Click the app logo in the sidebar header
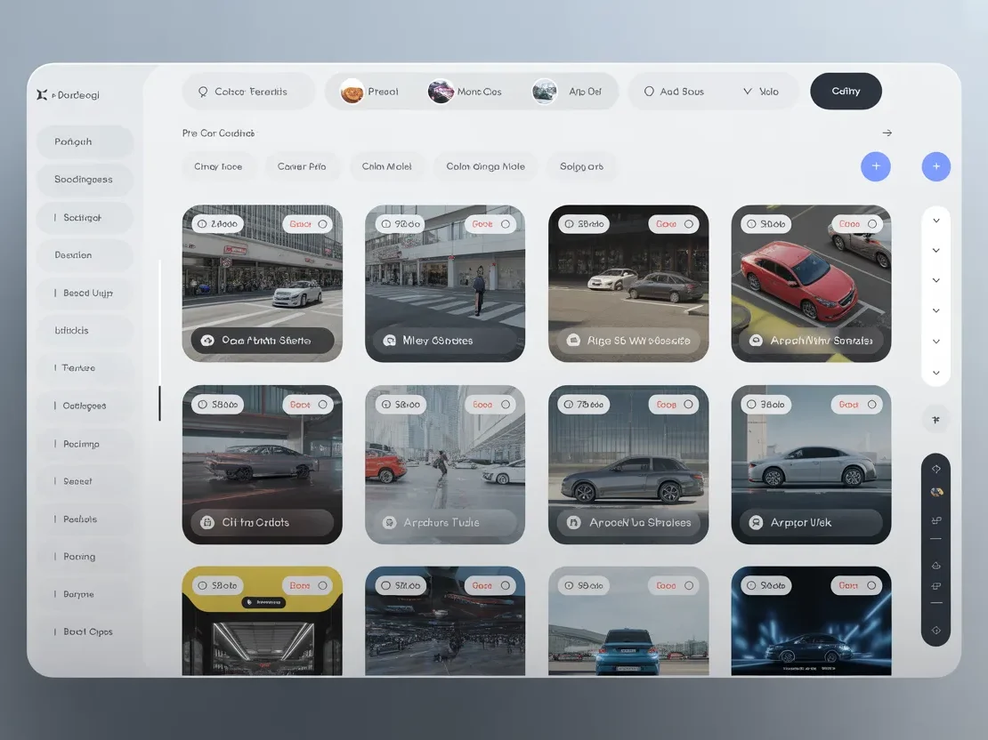This screenshot has height=740, width=988. (42, 94)
